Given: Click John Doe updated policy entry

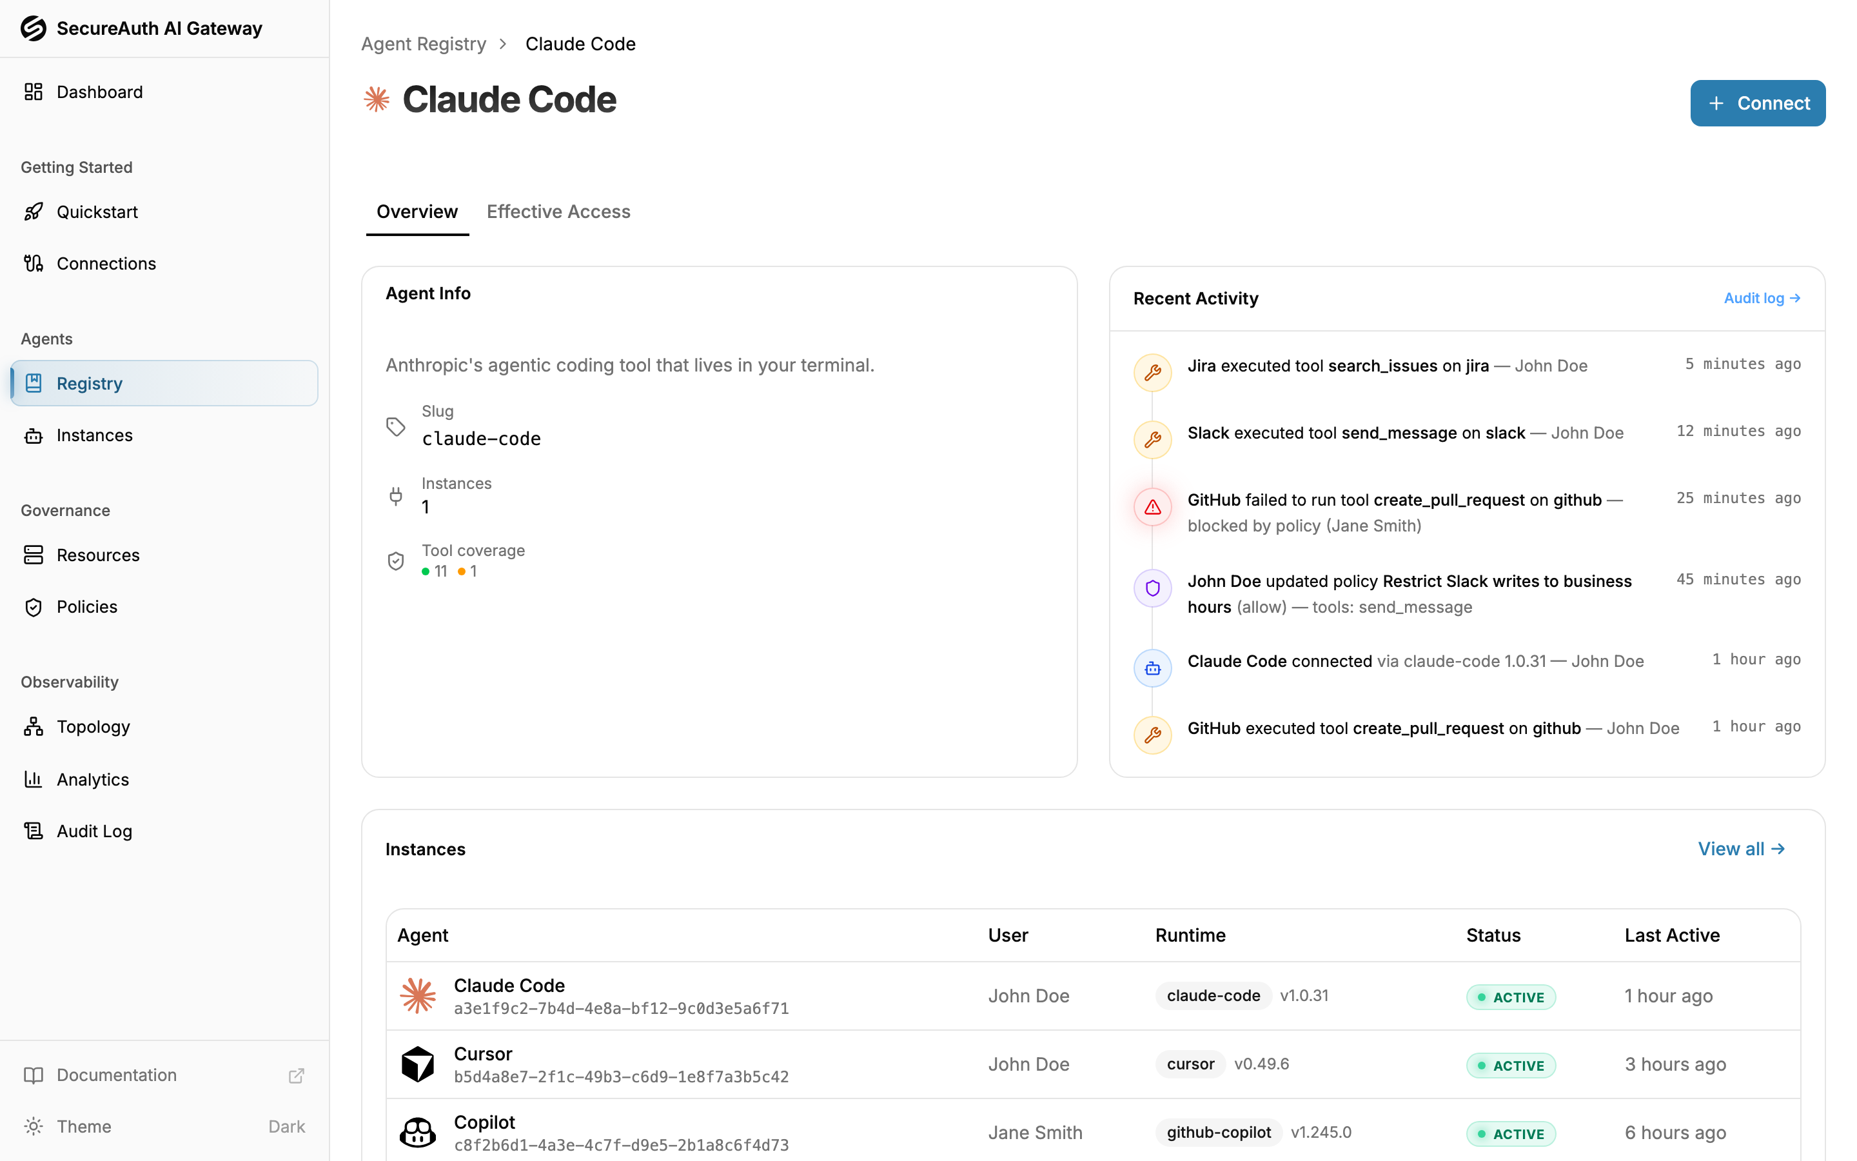Looking at the screenshot, I should point(1467,593).
